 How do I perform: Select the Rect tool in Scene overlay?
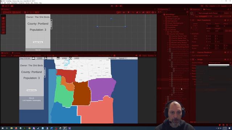point(3,30)
